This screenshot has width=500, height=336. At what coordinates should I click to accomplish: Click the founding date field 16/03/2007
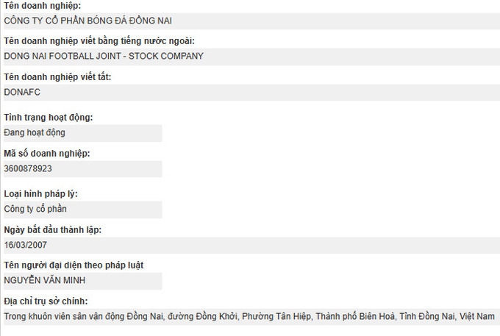[251, 245]
